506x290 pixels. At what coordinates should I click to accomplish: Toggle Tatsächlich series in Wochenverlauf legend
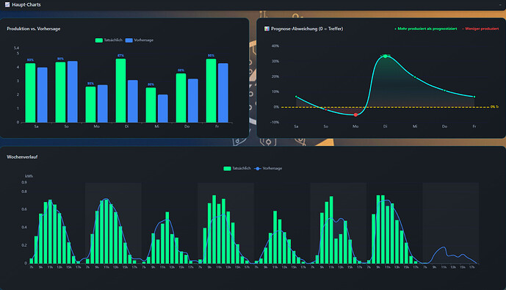coord(237,168)
